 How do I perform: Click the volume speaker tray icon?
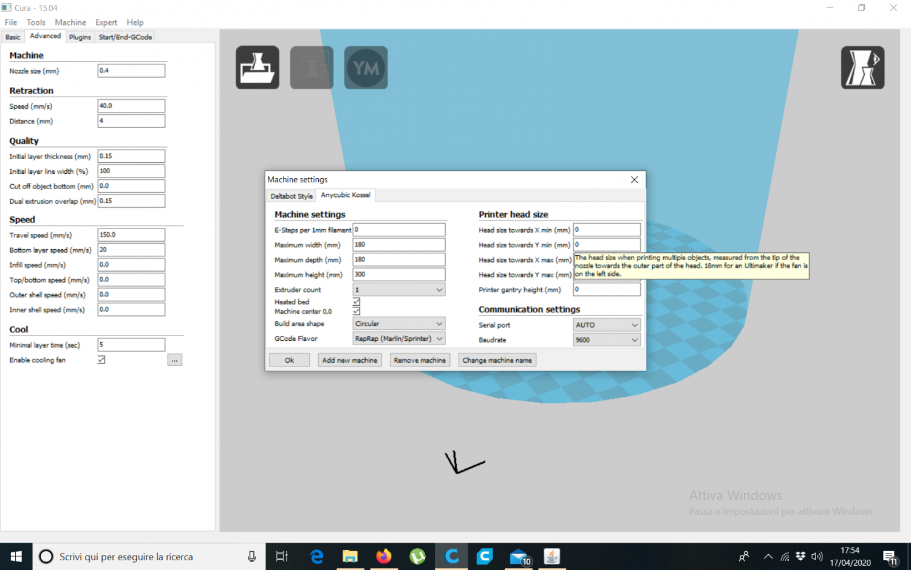817,557
